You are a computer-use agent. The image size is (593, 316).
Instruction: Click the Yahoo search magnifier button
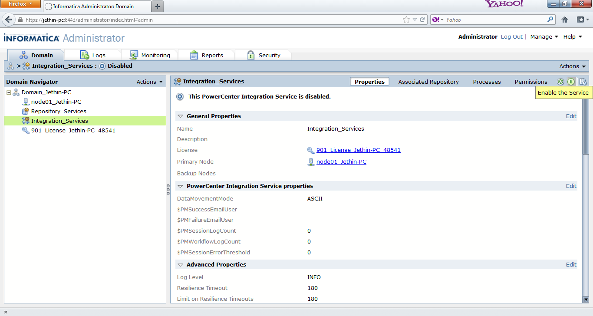[x=550, y=20]
